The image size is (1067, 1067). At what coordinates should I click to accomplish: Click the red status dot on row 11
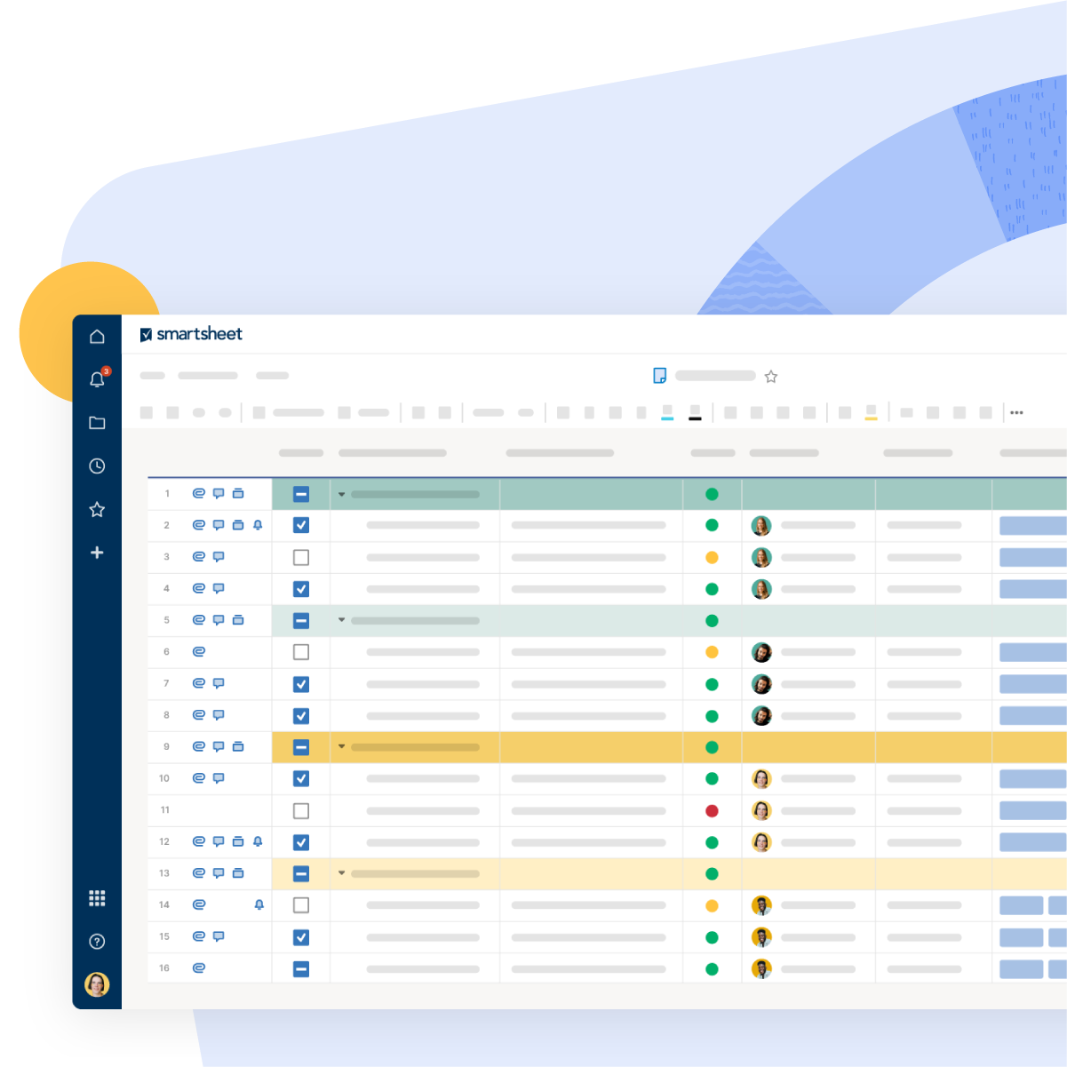[712, 810]
